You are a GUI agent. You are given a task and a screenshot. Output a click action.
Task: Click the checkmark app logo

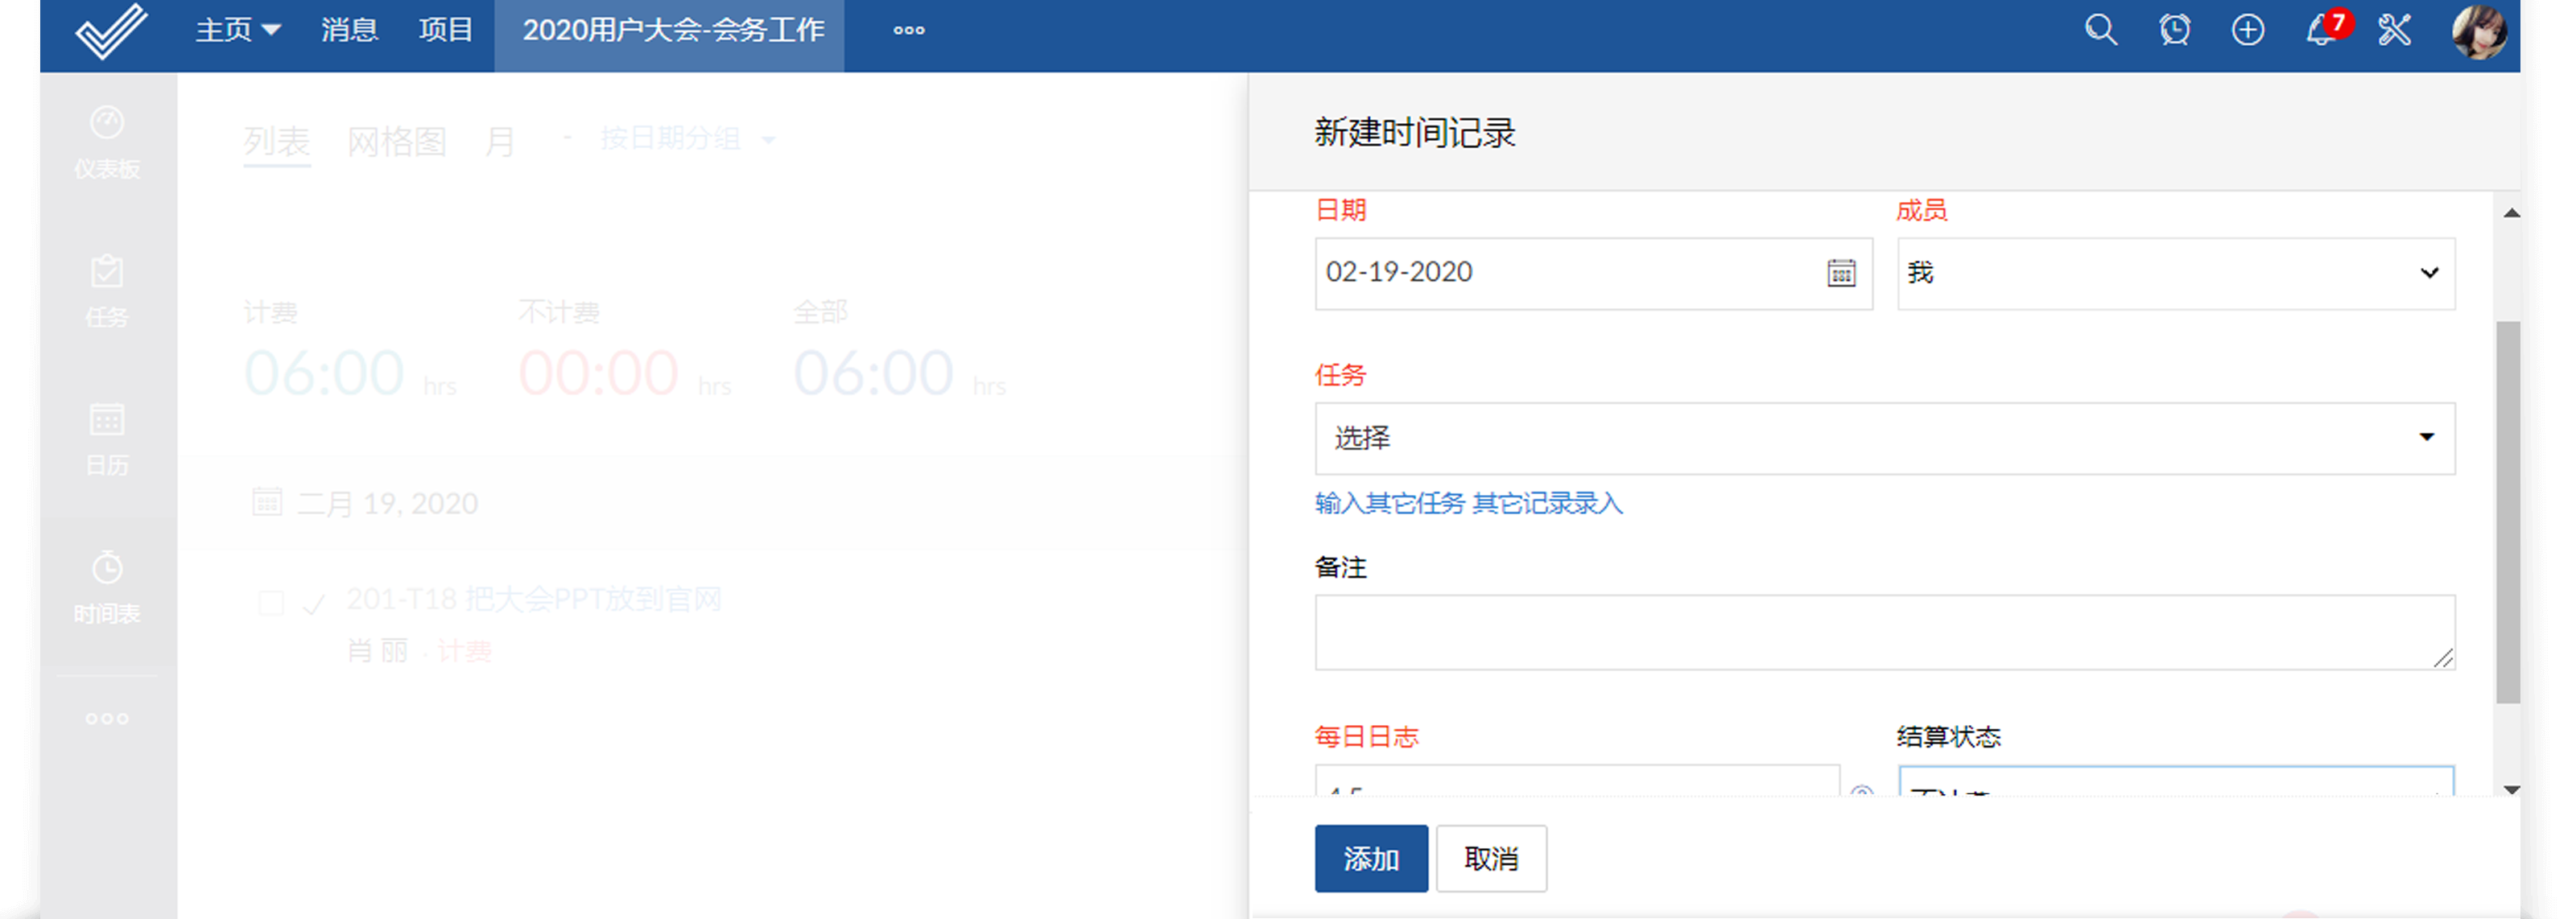(x=111, y=31)
